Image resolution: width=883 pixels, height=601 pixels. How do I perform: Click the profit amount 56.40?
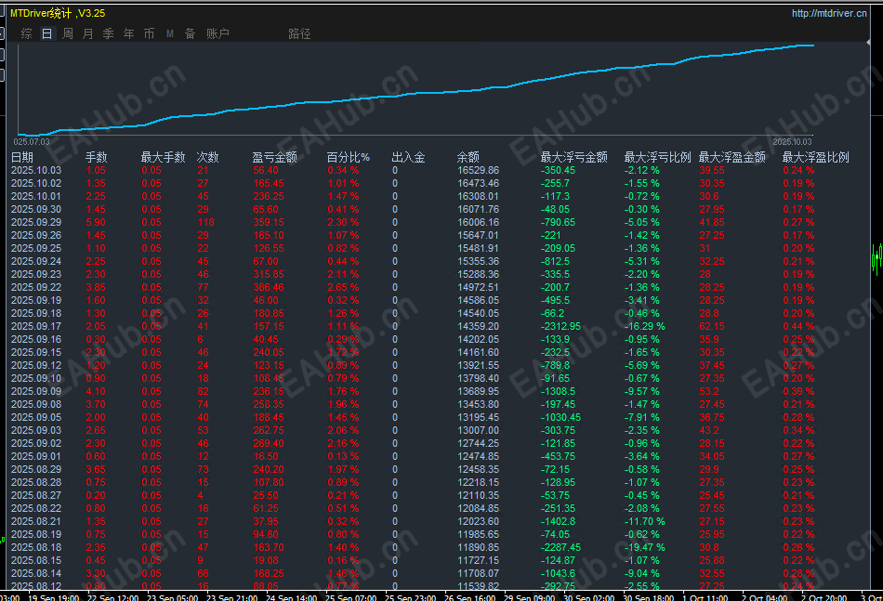click(266, 171)
